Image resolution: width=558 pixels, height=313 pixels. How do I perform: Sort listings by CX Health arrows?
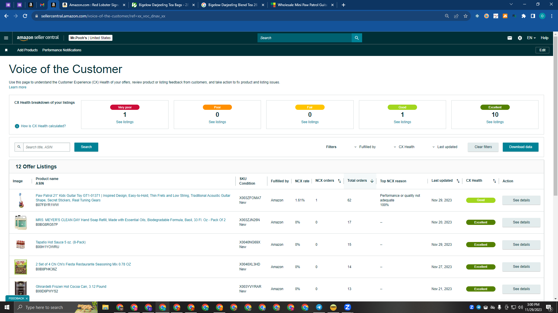click(x=494, y=181)
